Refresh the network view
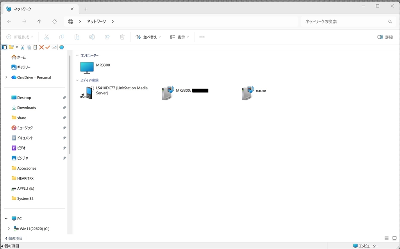400x249 pixels. (x=54, y=22)
